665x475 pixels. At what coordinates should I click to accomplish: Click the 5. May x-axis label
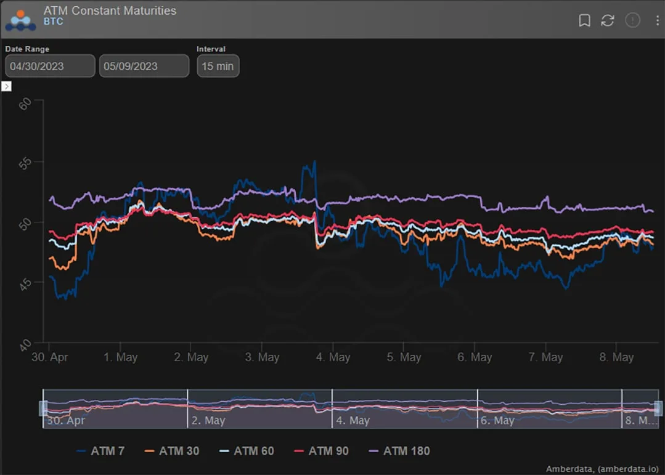click(x=404, y=357)
